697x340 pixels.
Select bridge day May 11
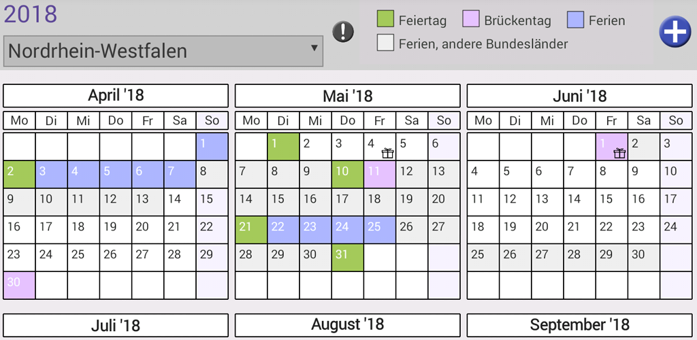click(x=380, y=175)
